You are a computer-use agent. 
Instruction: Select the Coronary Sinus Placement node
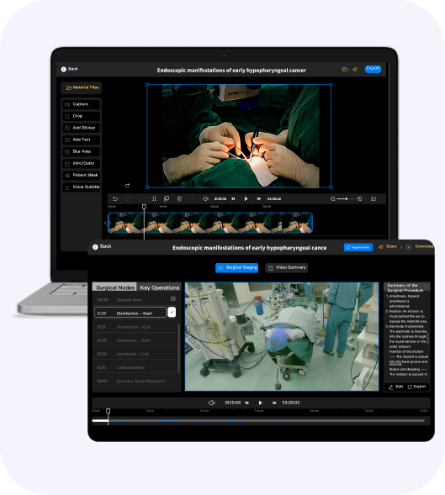[135, 381]
